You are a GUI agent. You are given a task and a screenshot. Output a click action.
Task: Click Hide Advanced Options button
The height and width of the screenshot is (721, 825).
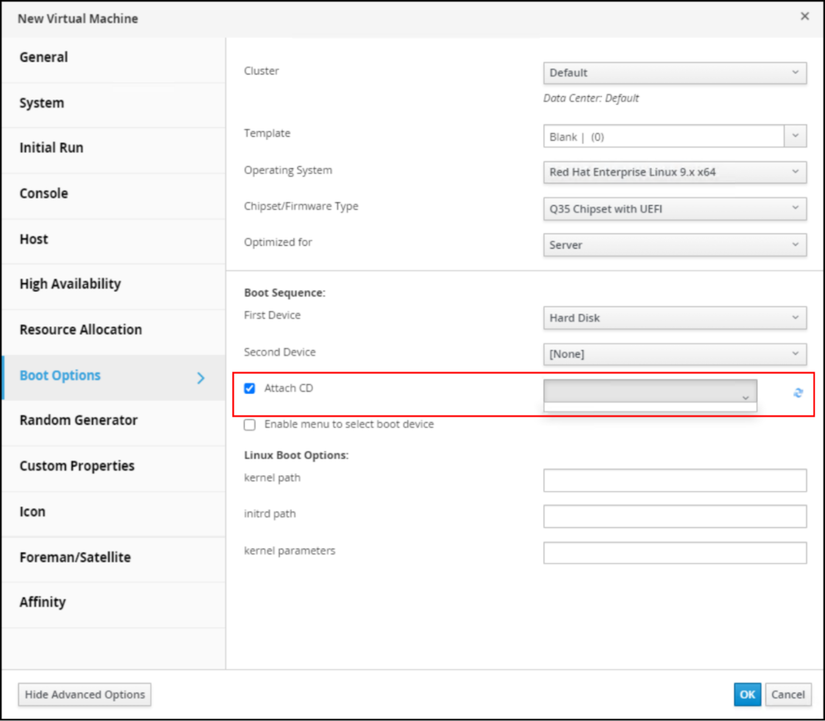pos(85,695)
